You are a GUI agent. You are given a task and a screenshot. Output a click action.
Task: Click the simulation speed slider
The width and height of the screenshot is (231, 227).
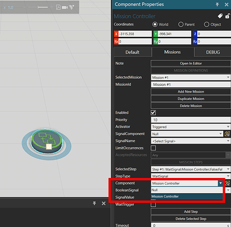pos(38,7)
